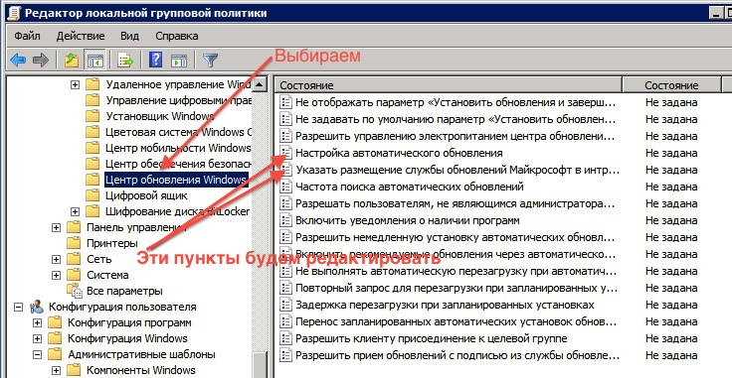
Task: Expand the Сеть tree node
Action: (56, 259)
